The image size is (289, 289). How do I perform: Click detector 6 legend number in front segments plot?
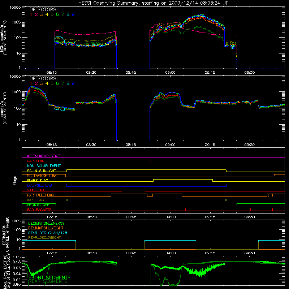point(57,14)
